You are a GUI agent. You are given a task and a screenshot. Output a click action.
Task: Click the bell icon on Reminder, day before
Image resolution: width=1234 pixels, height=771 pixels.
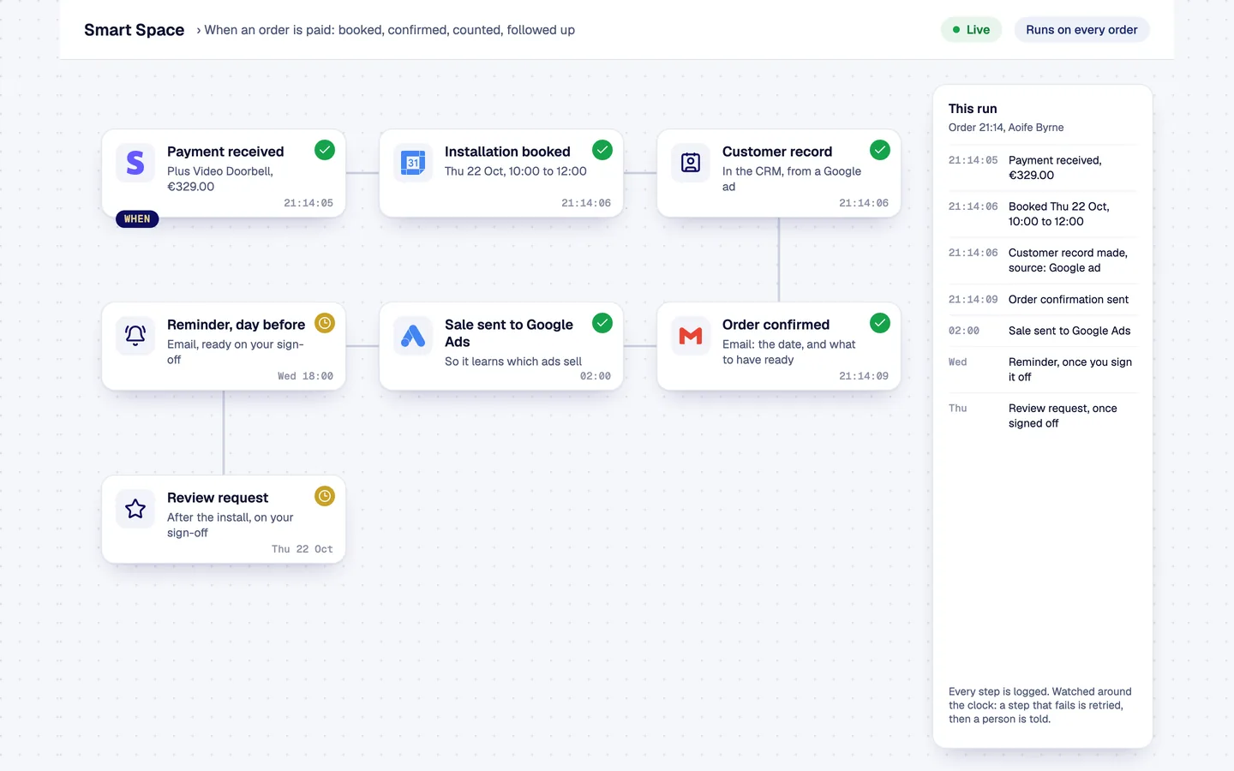(x=135, y=336)
